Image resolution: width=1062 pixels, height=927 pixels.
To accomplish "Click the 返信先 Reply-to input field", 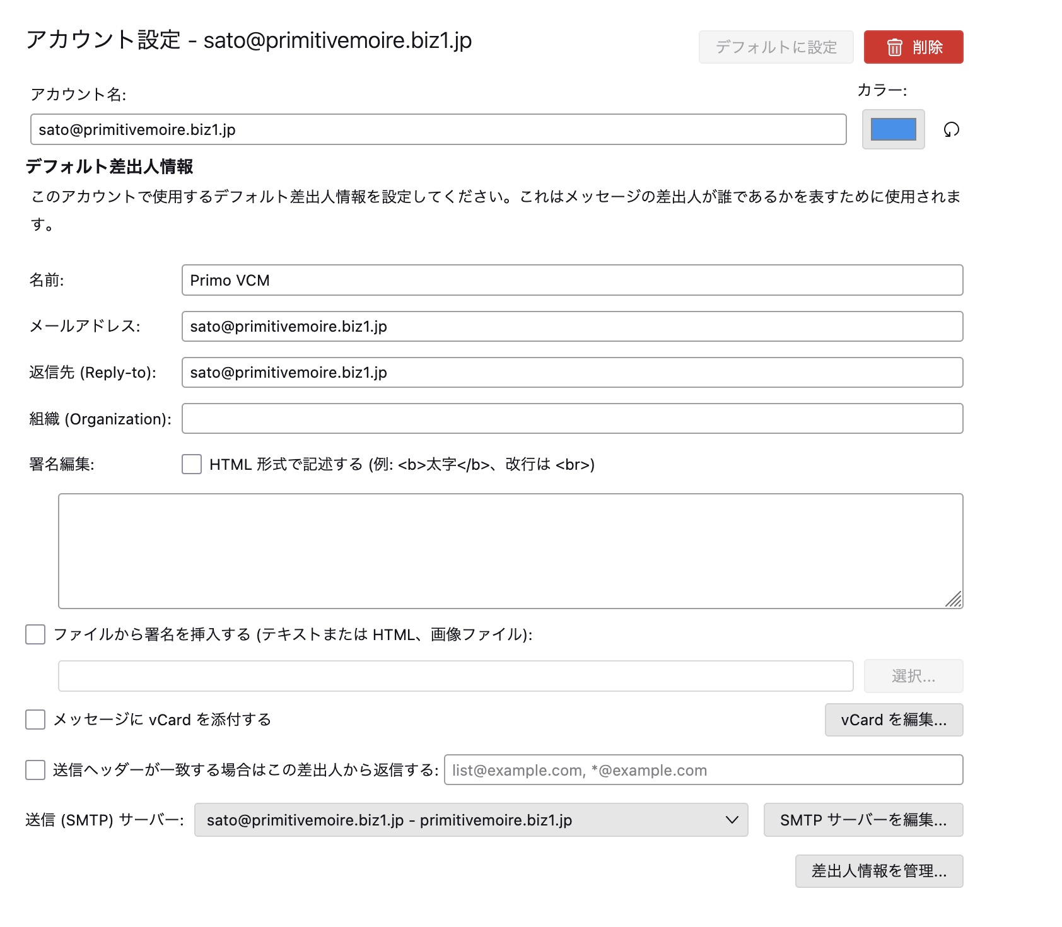I will [571, 373].
